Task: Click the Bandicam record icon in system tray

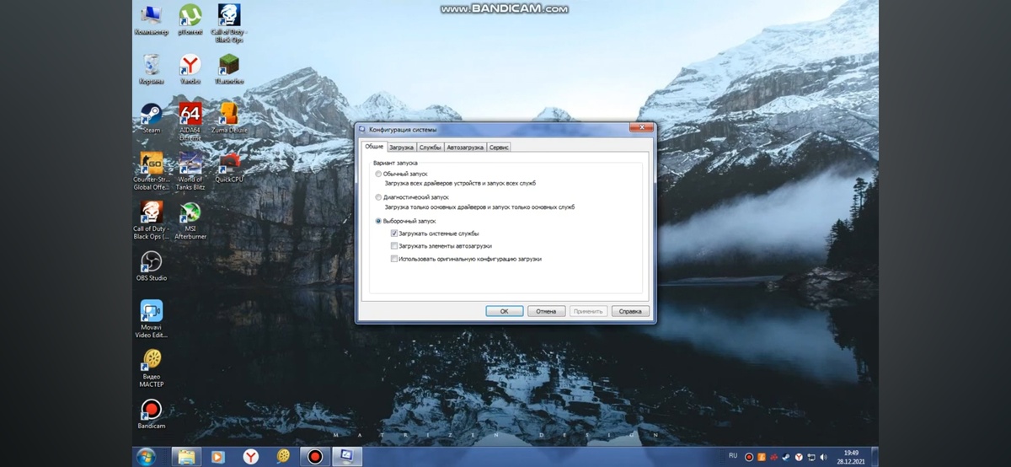Action: click(749, 457)
